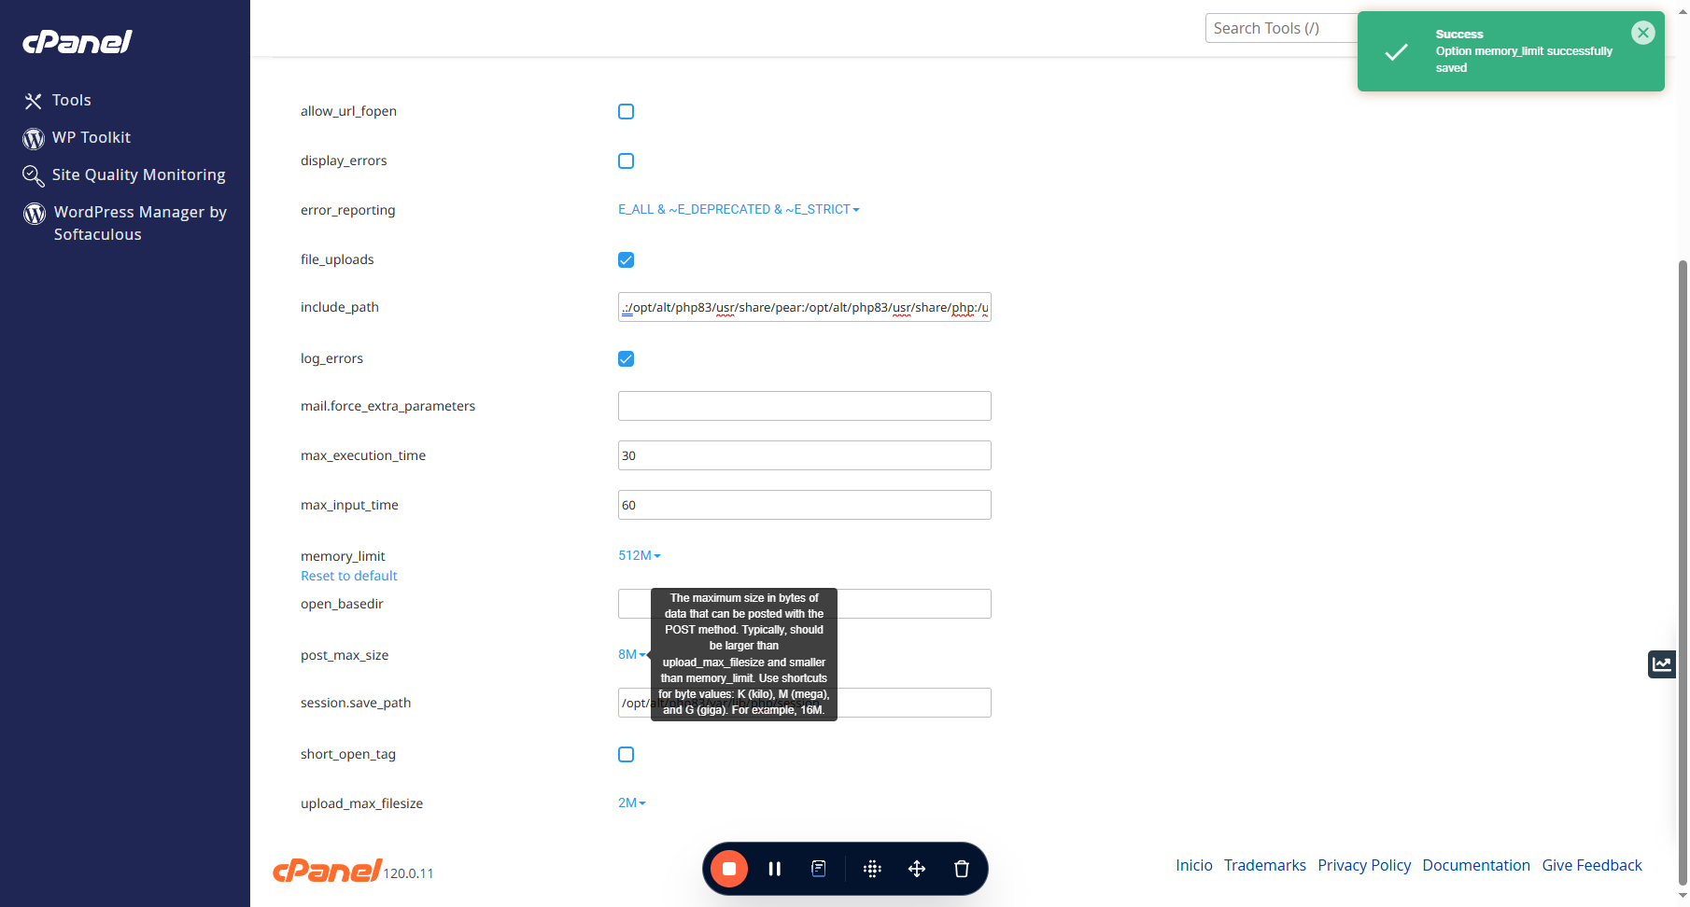This screenshot has height=907, width=1690.
Task: Enable the short_open_tag checkbox
Action: click(x=626, y=755)
